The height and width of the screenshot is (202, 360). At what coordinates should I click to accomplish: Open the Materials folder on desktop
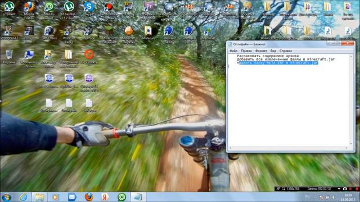coord(148,33)
